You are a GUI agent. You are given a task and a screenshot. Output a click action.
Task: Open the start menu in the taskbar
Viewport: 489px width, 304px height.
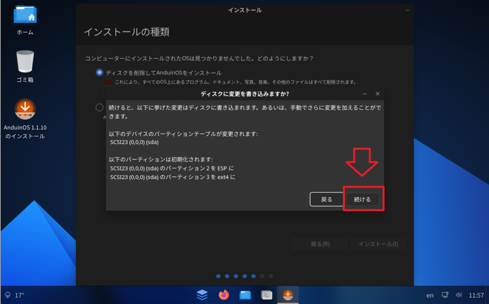tap(202, 295)
